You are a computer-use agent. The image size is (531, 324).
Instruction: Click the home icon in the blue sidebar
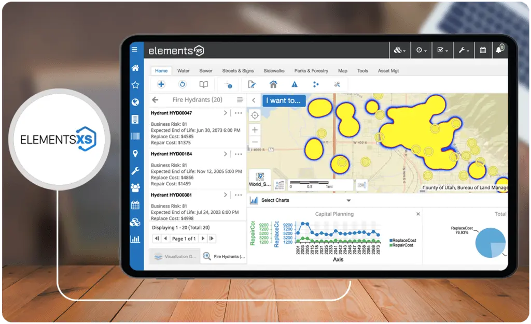point(135,68)
